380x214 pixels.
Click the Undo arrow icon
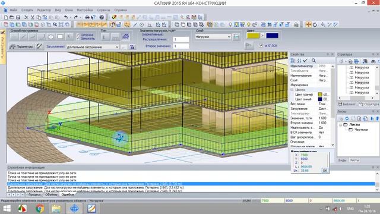pos(66,17)
